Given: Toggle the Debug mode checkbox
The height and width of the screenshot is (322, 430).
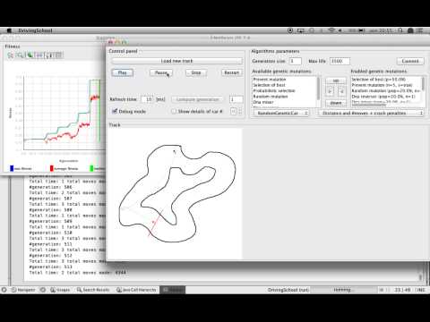Looking at the screenshot, I should coord(115,111).
